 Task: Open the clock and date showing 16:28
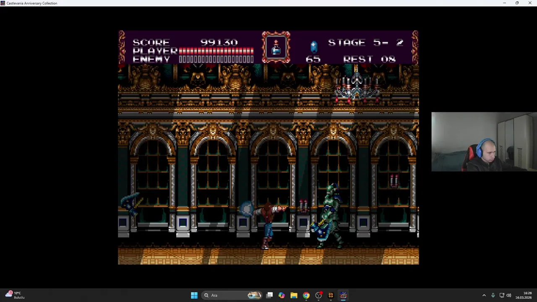(524, 295)
